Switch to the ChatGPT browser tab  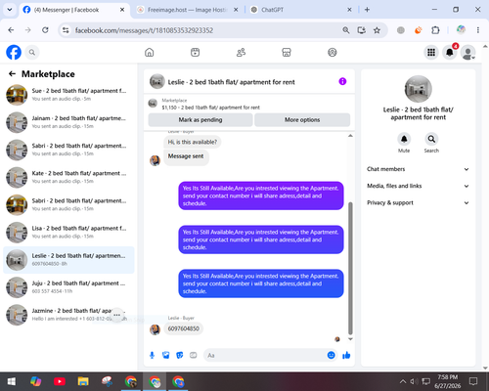(301, 10)
